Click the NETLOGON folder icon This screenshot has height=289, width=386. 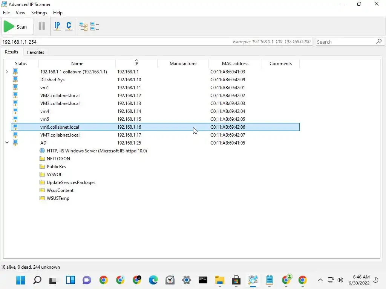click(x=42, y=158)
